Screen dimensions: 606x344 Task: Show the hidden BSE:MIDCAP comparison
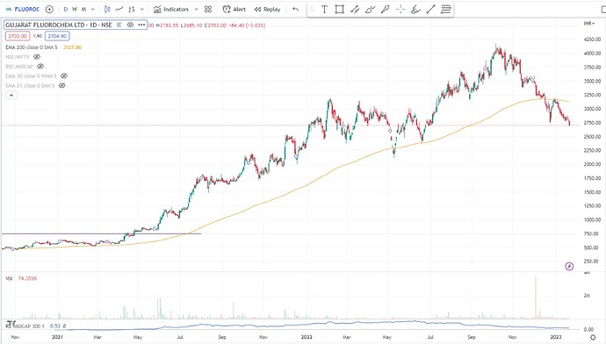pyautogui.click(x=40, y=67)
